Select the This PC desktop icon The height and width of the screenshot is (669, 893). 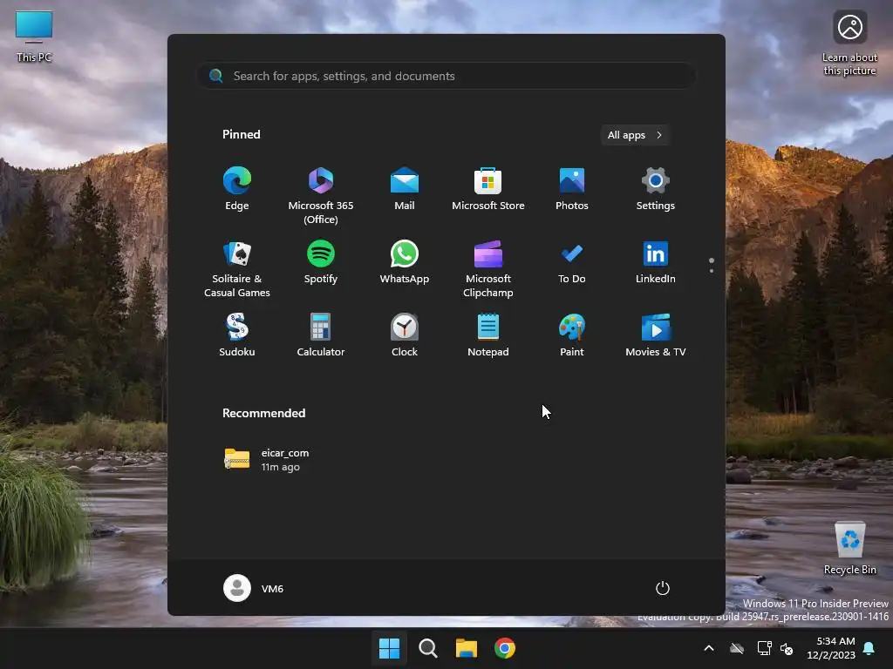[x=34, y=37]
